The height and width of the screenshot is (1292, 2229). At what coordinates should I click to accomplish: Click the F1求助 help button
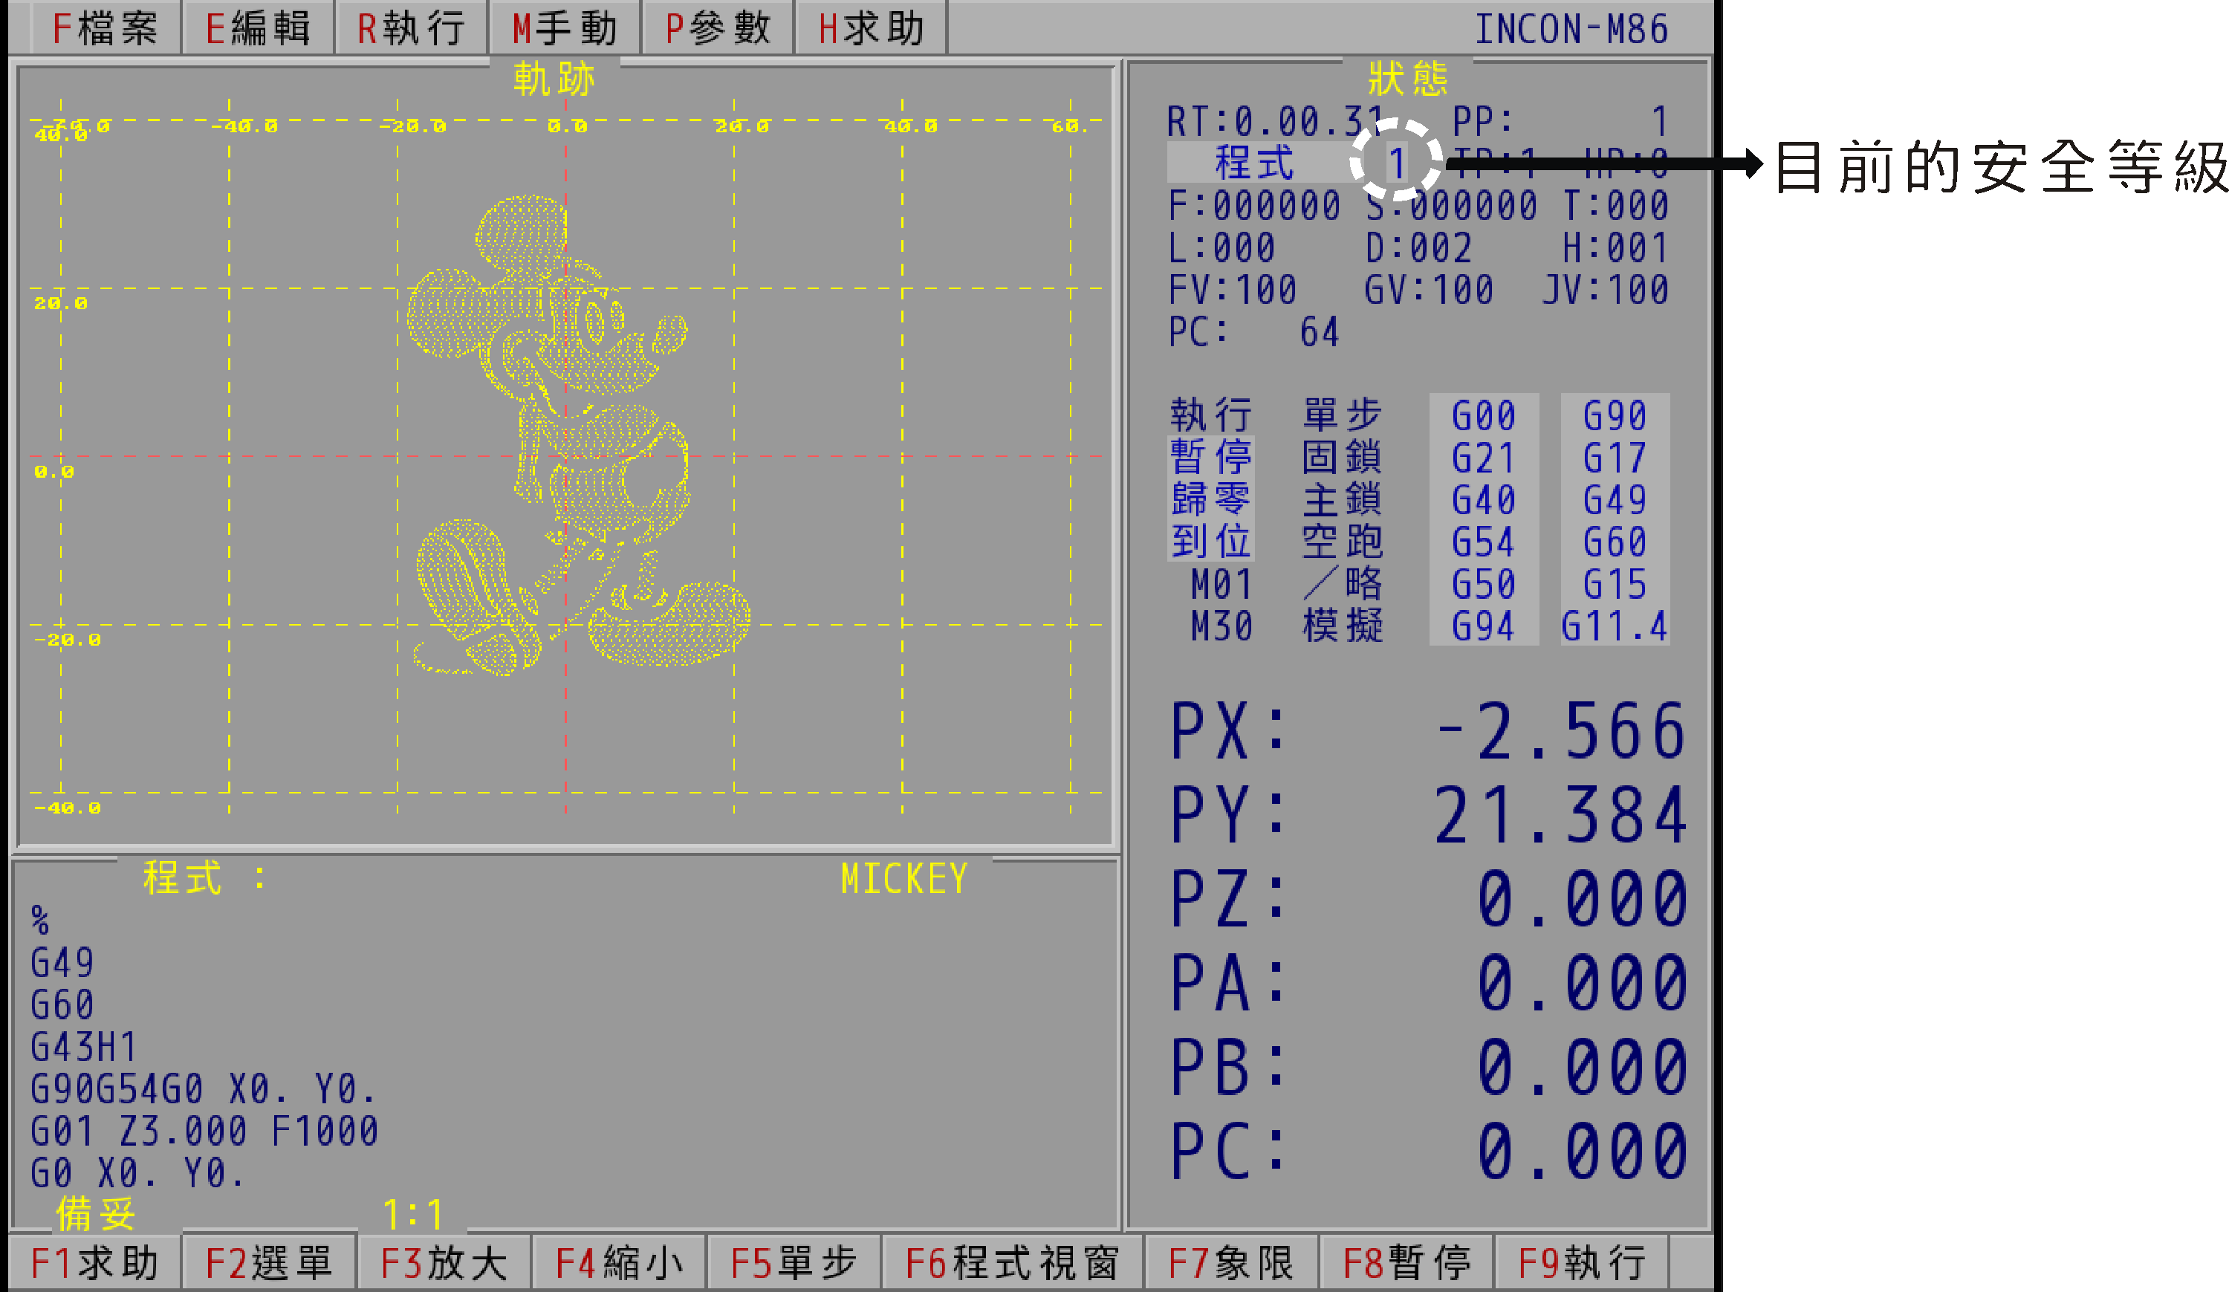pos(94,1263)
